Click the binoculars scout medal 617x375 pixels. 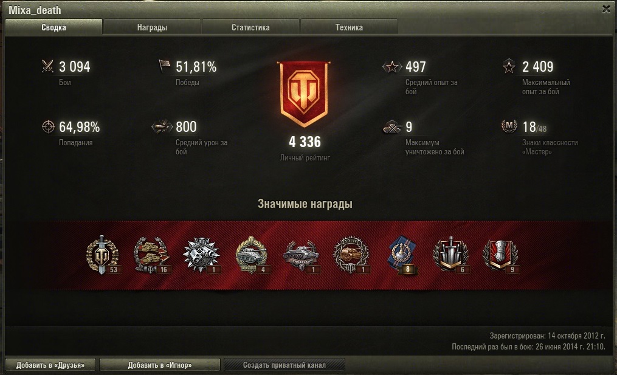coord(201,255)
